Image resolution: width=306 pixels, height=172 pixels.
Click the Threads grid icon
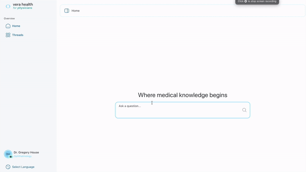[8, 35]
